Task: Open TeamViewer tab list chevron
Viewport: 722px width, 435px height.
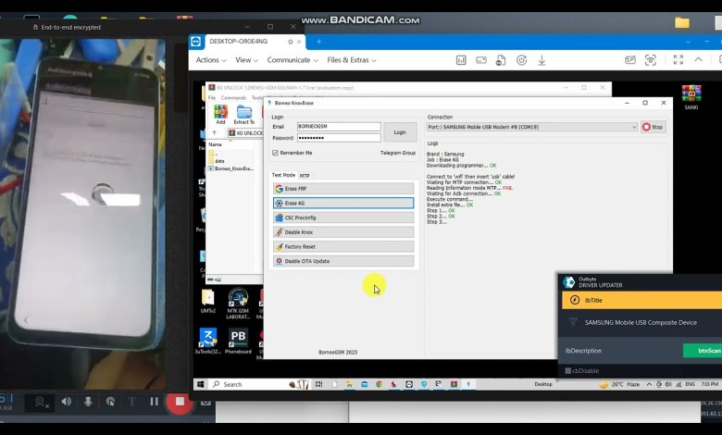Action: click(688, 42)
